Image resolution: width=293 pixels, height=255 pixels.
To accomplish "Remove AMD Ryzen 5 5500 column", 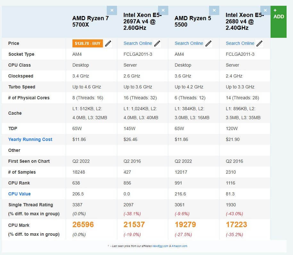I will tap(214, 10).
